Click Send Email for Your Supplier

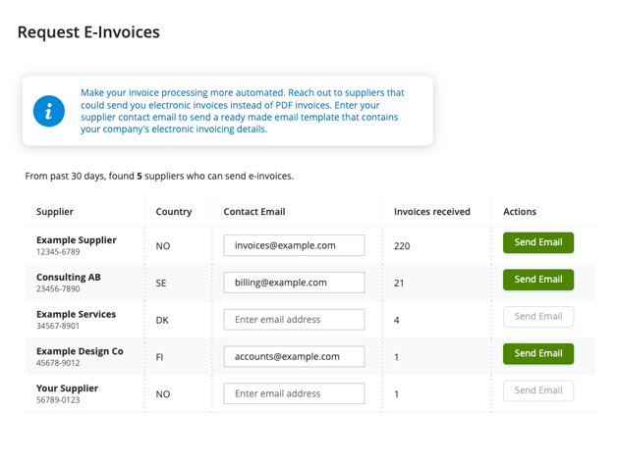tap(537, 390)
